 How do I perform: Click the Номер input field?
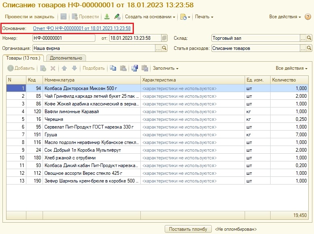click(64, 38)
